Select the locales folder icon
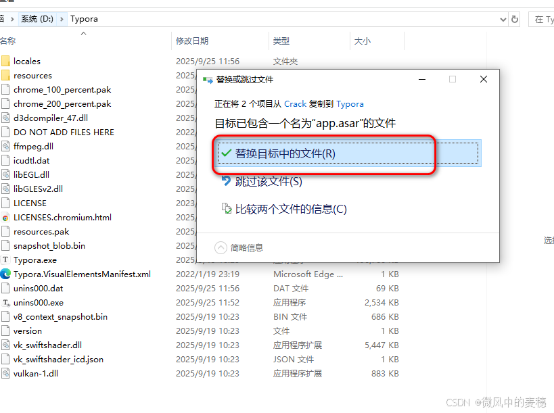This screenshot has height=413, width=554. point(5,61)
